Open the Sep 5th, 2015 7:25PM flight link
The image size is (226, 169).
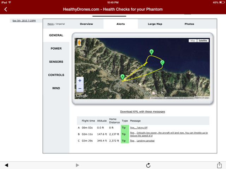pos(24,20)
